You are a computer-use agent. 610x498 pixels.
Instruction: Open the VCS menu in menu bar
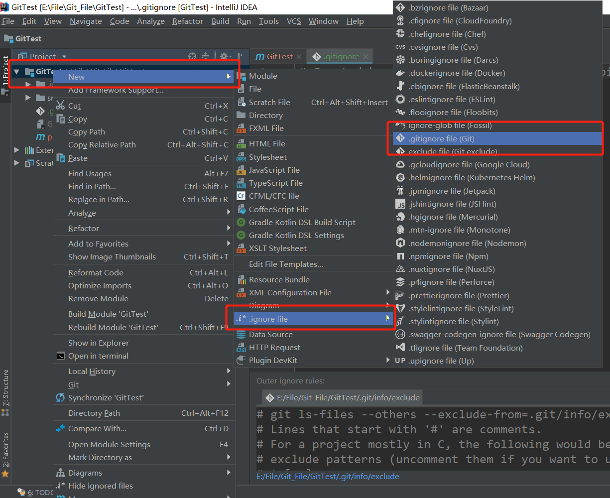(294, 21)
